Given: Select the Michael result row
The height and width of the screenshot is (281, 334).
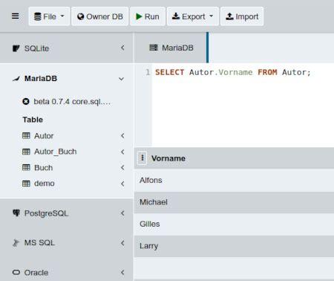Looking at the screenshot, I should 234,202.
